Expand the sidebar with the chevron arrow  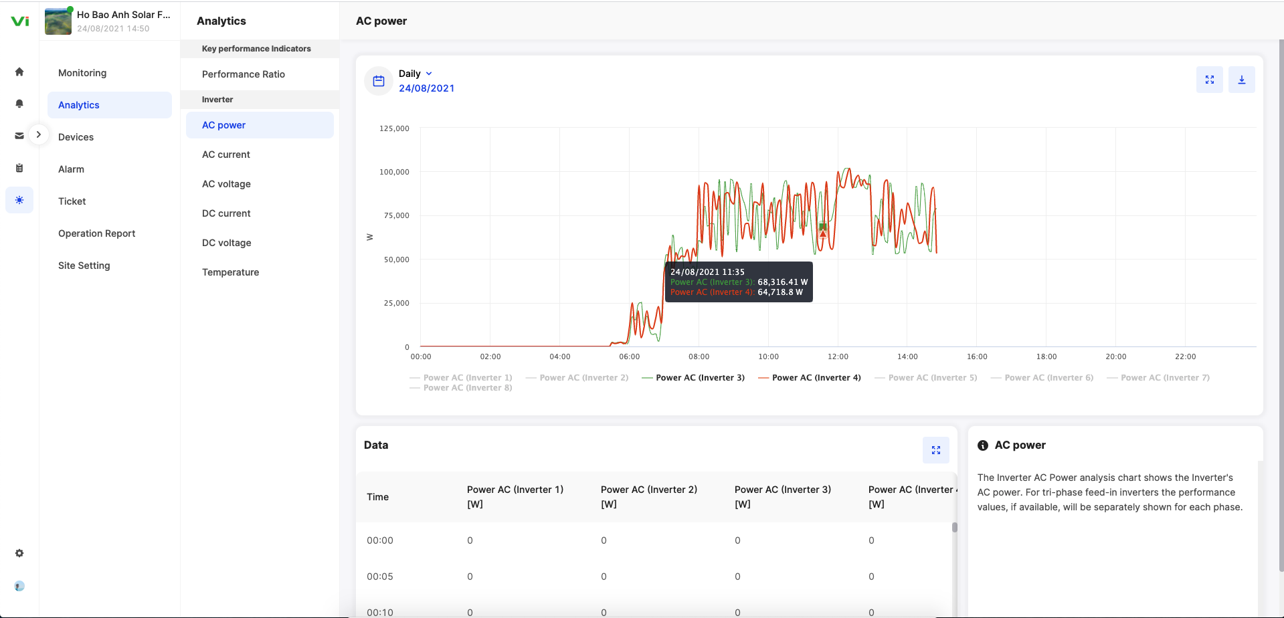click(x=39, y=134)
